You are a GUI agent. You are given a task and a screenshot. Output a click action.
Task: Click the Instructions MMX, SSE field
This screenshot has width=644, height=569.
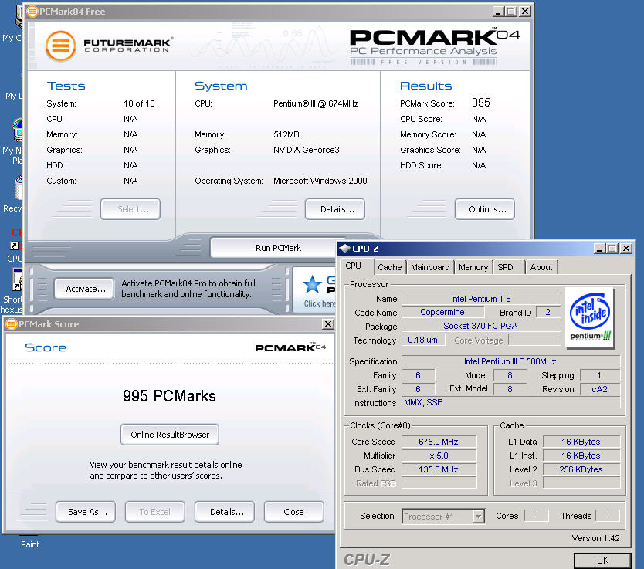click(x=510, y=403)
